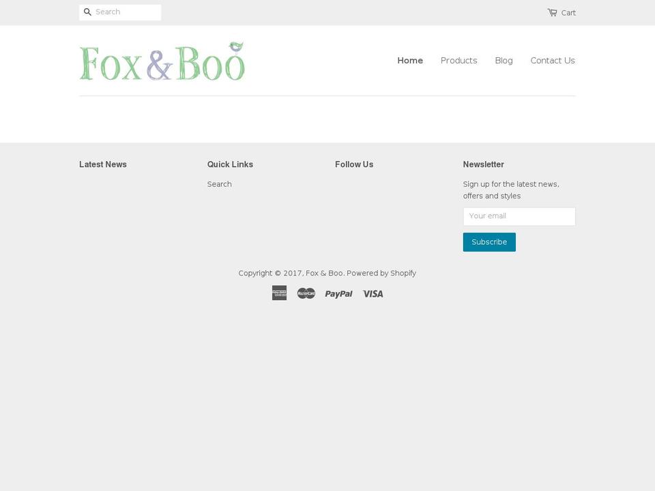
Task: Click the Cart text link
Action: [x=568, y=12]
